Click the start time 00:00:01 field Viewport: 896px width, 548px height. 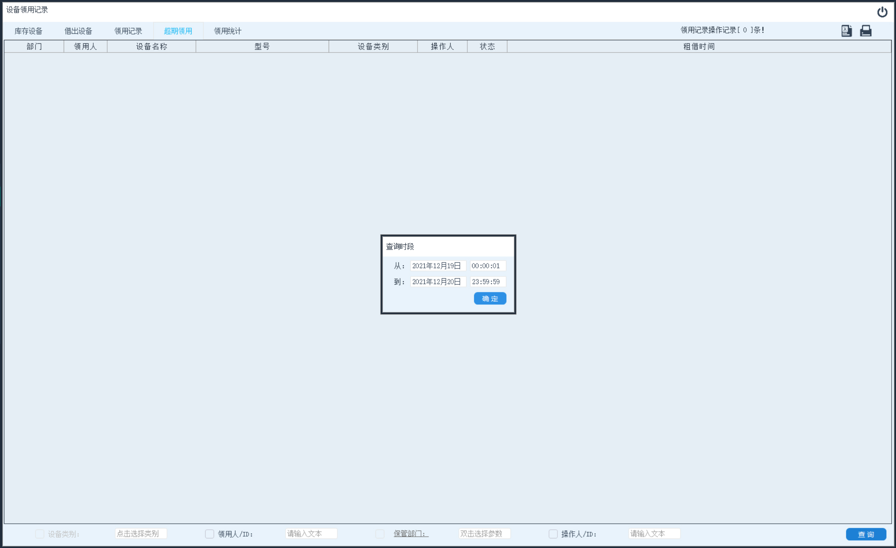coord(487,266)
